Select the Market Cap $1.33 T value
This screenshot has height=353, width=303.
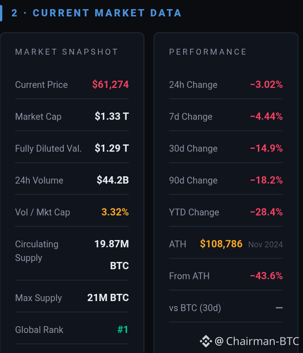112,117
